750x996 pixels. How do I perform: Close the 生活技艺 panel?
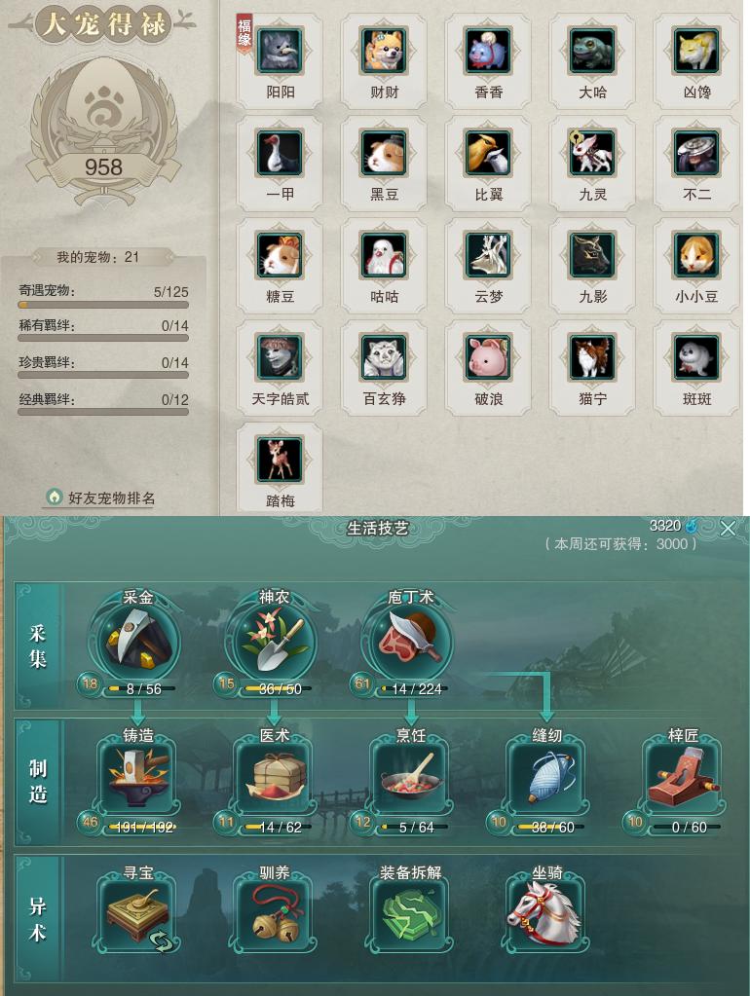click(x=728, y=528)
